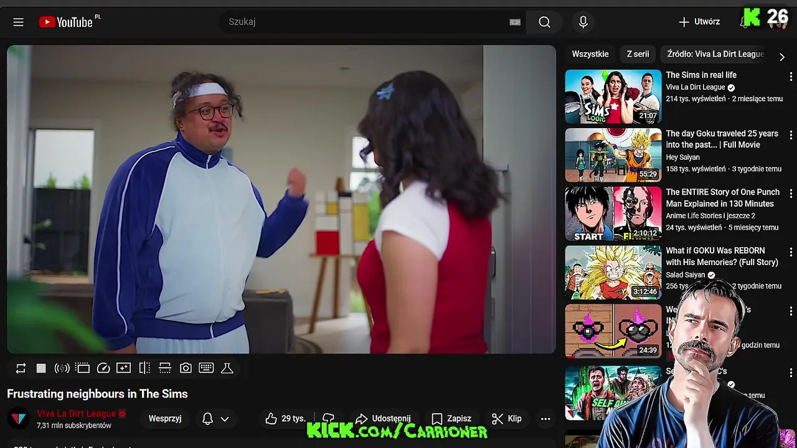Click the Wesprzyj button
Screen dimensions: 797x448
[165, 419]
